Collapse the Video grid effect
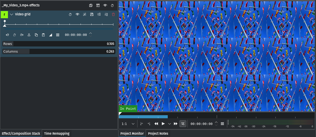Viewport: 316px width, 137px height. pos(12,14)
